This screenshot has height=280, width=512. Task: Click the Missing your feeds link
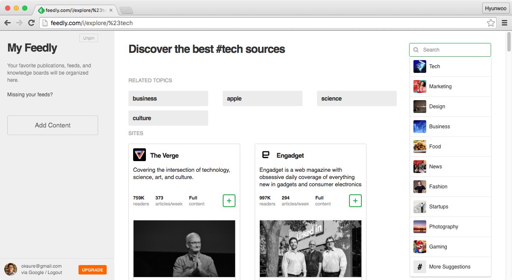click(30, 95)
